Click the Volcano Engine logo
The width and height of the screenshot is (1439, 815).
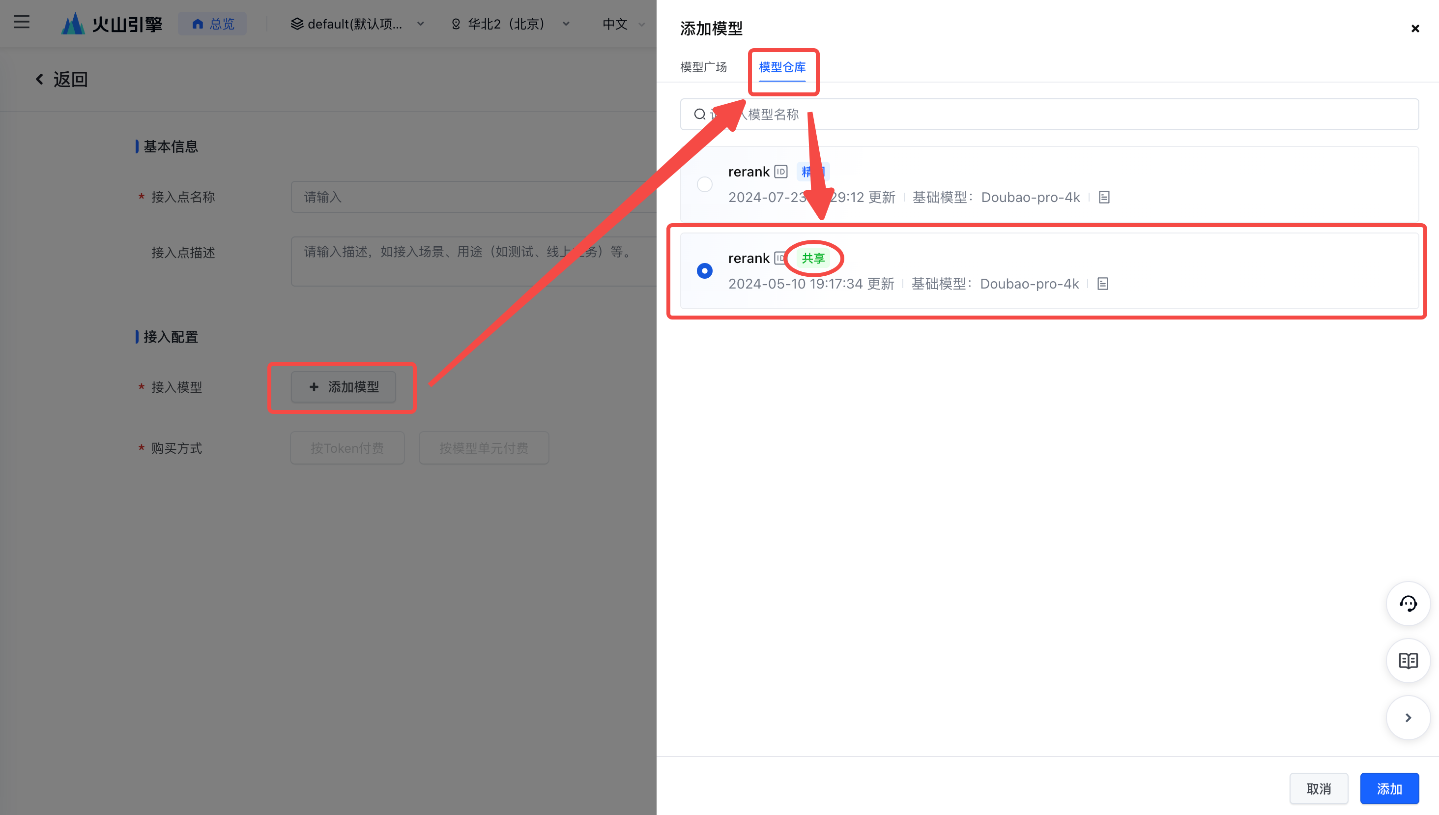(112, 24)
